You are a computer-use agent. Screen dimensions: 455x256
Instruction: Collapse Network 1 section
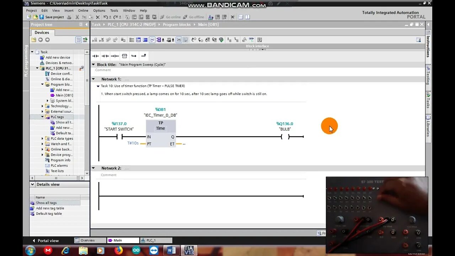click(93, 79)
